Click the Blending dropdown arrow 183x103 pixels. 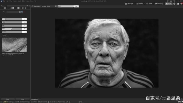[x=56, y=6]
